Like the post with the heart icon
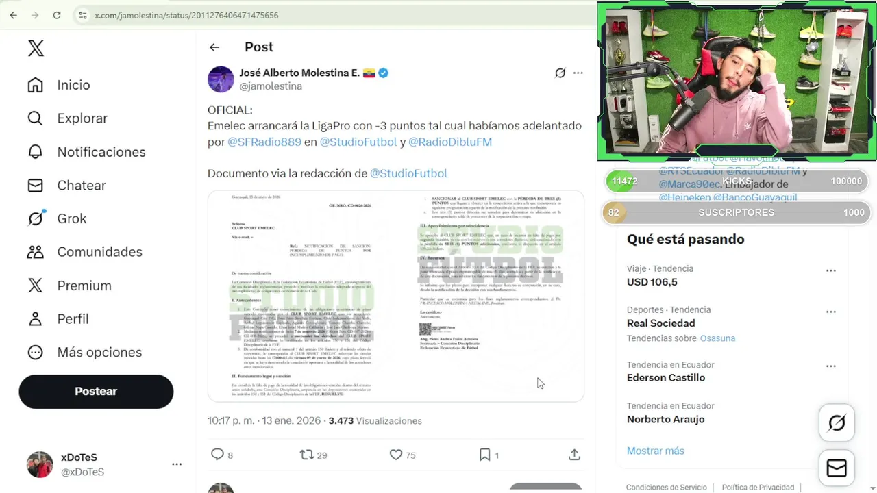877x493 pixels. tap(395, 455)
